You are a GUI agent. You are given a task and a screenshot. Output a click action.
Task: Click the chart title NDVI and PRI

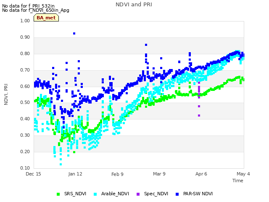[x=134, y=5]
